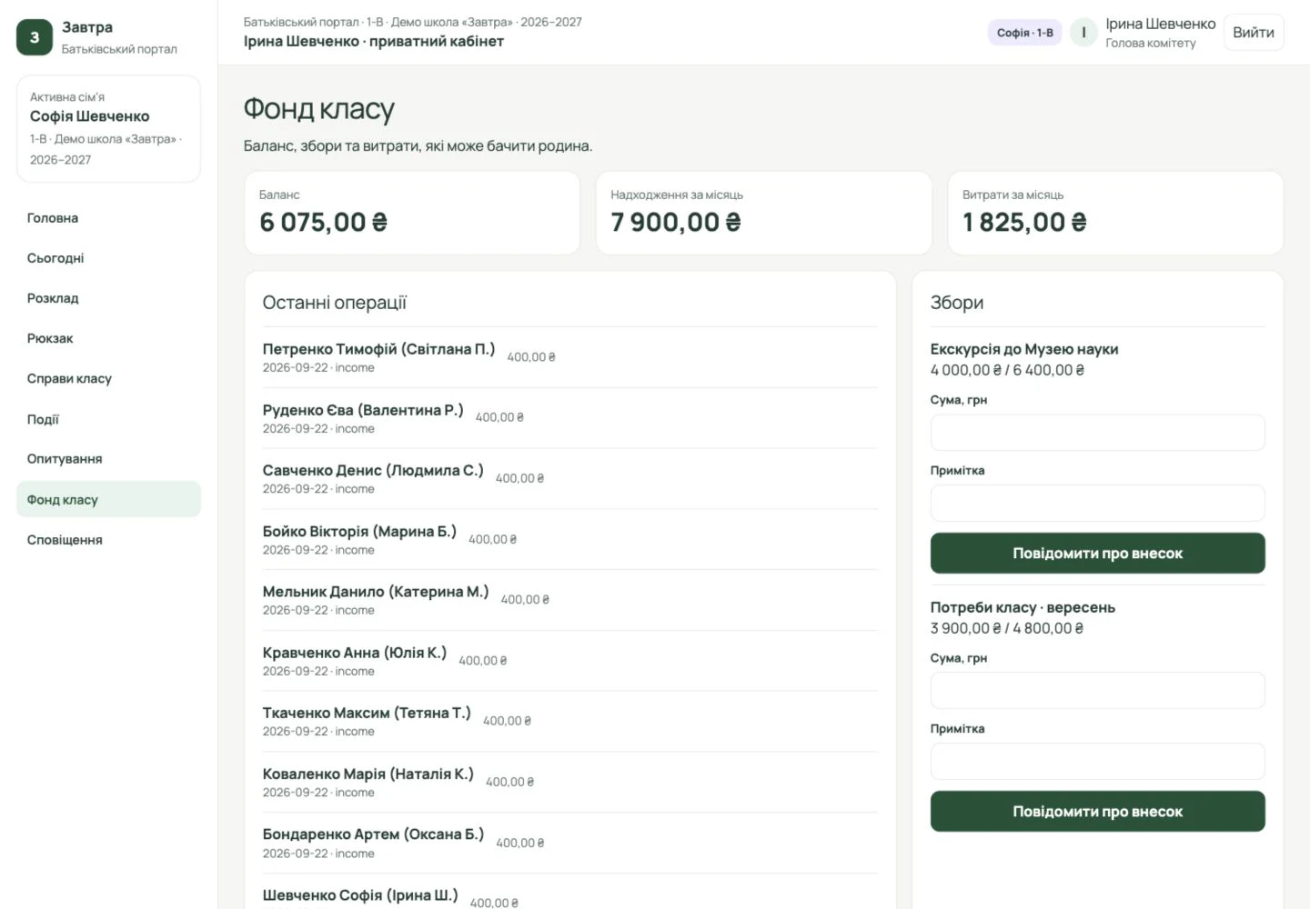
Task: Select Рюкзак in the sidebar
Action: click(108, 338)
